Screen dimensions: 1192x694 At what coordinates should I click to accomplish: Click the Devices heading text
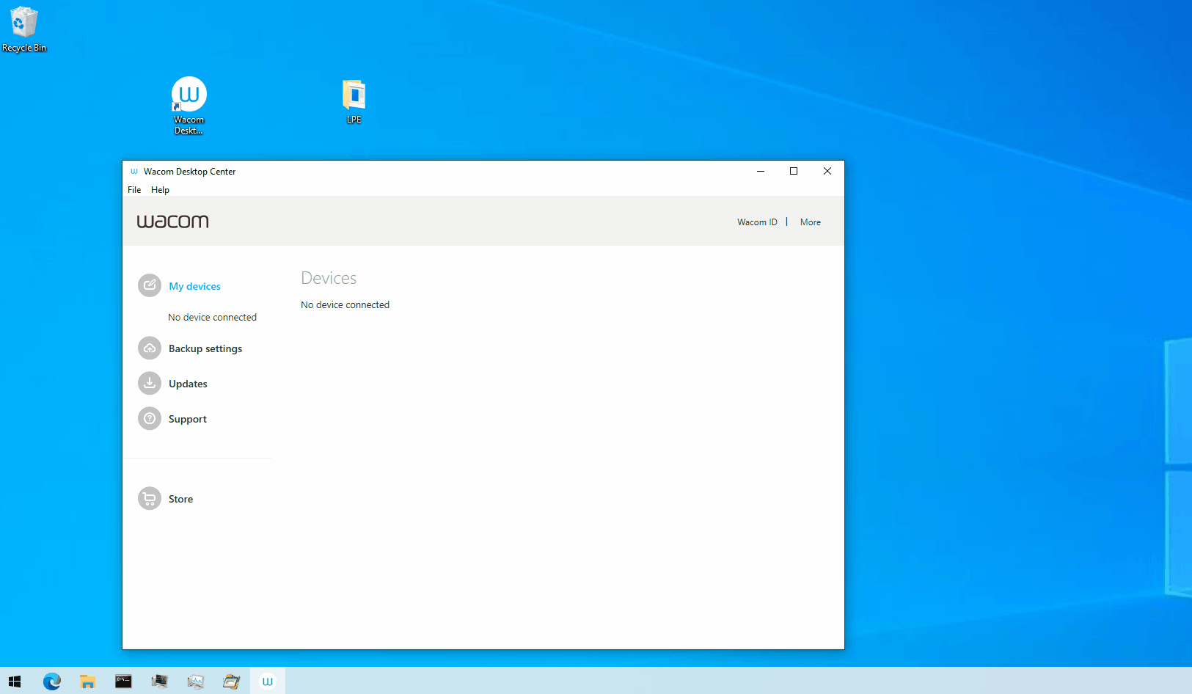pyautogui.click(x=329, y=278)
